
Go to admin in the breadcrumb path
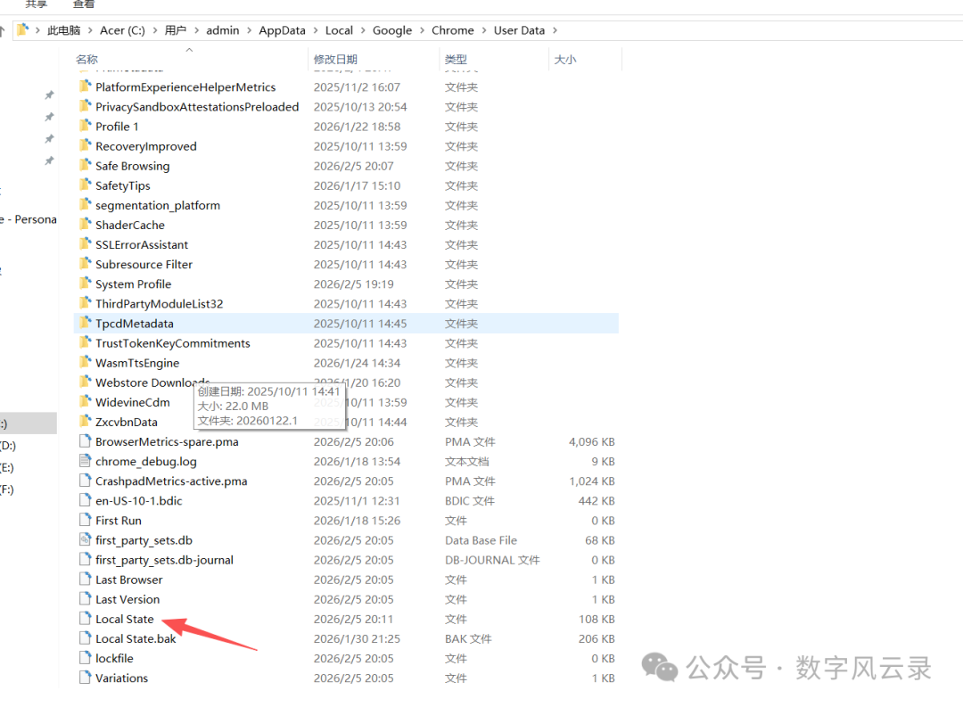point(222,30)
